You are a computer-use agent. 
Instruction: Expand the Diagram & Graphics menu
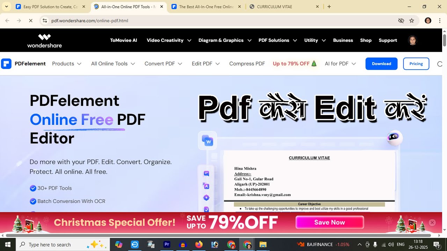[225, 40]
